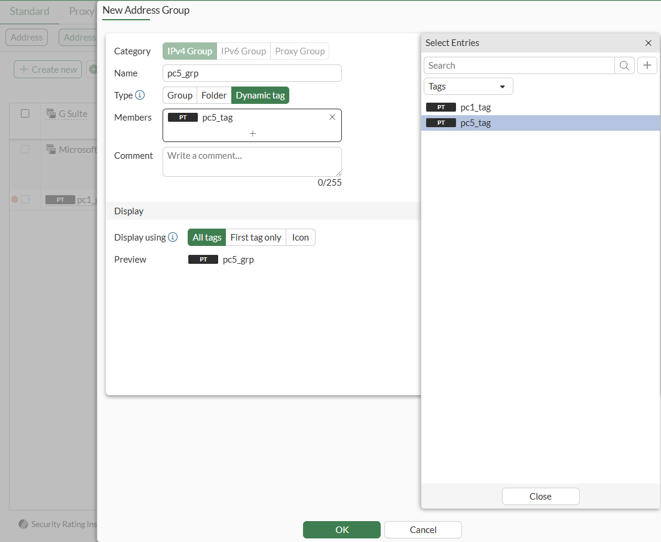
Task: Click the Cancel button
Action: pyautogui.click(x=423, y=529)
